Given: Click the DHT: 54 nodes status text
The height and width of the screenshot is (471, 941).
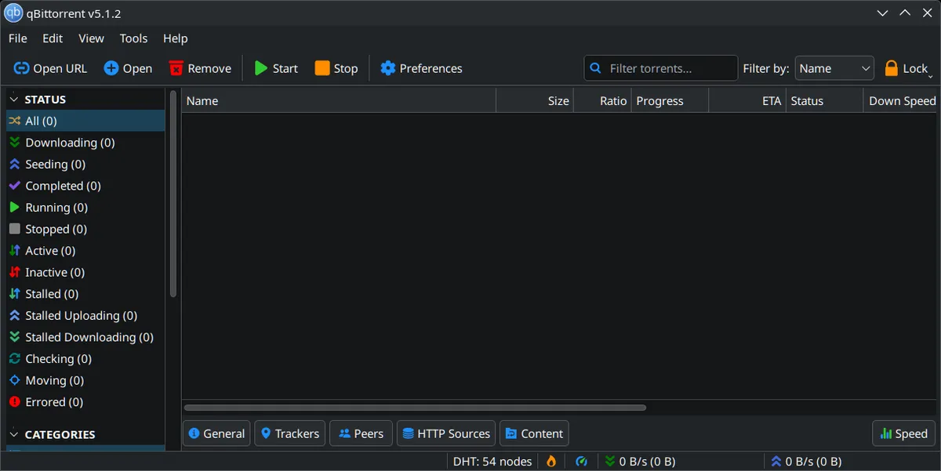Looking at the screenshot, I should pos(492,462).
